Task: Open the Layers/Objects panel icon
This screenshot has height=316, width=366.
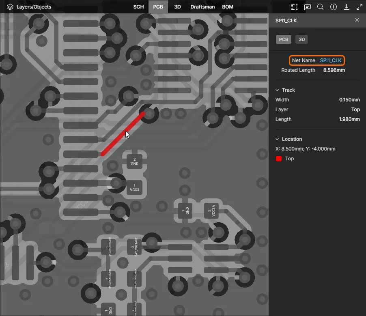Action: tap(10, 7)
